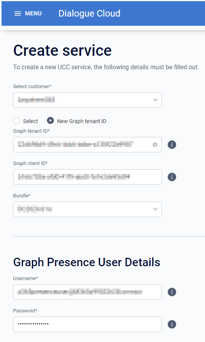Choose the Select radio option

click(17, 120)
